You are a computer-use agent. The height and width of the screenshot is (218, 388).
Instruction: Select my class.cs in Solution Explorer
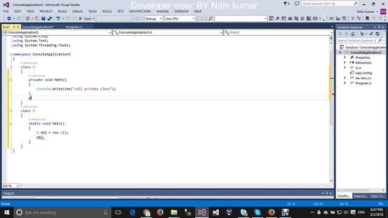pyautogui.click(x=363, y=78)
